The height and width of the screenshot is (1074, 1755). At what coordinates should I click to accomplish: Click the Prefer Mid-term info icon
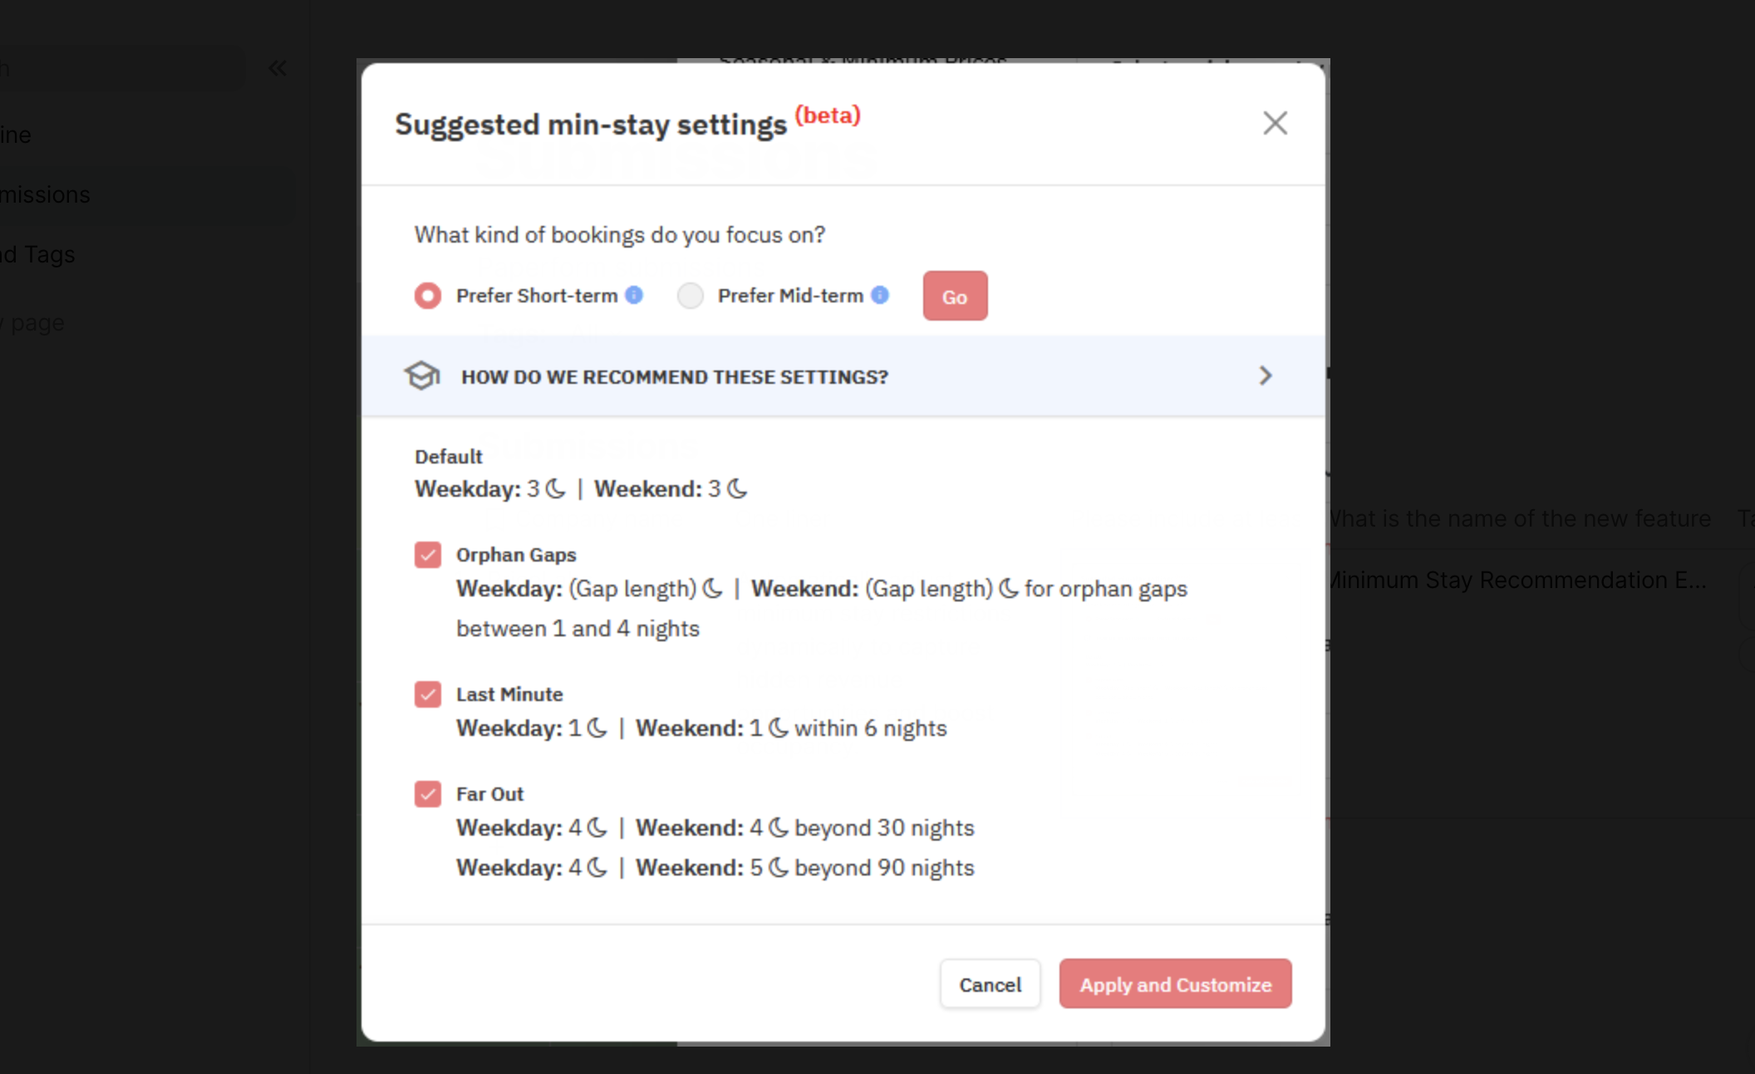[x=880, y=295]
